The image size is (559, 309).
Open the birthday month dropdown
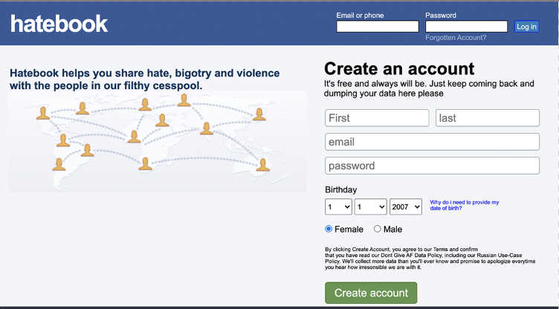click(370, 206)
